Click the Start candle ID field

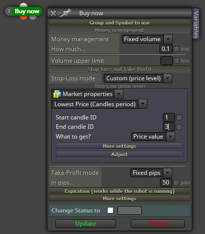tap(169, 117)
